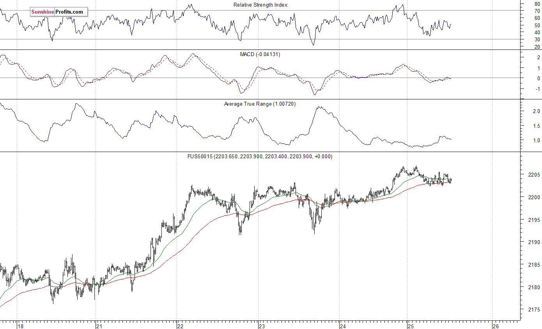The image size is (542, 329).
Task: Click the ATR axis value 2.0
Action: tap(536, 111)
